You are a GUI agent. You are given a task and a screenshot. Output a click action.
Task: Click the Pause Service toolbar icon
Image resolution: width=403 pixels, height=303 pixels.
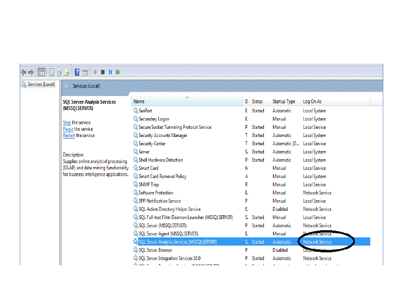[110, 72]
